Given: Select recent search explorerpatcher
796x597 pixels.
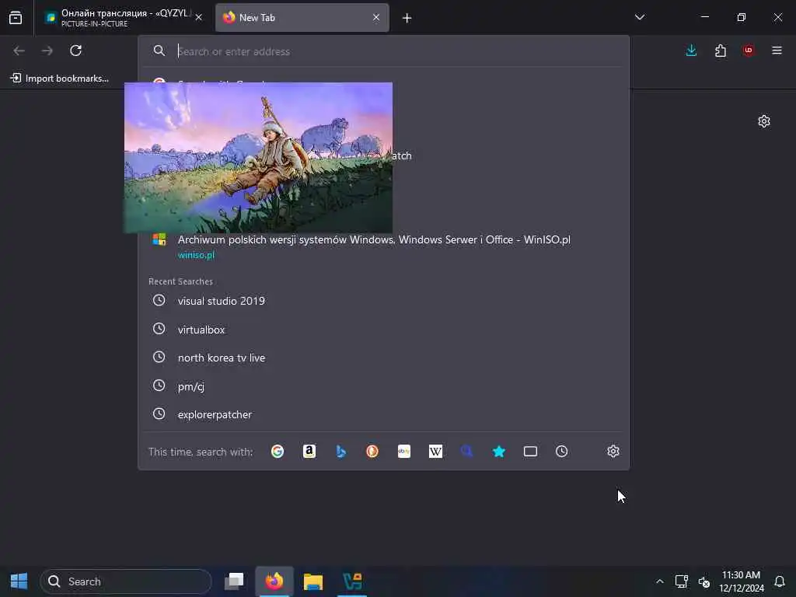Looking at the screenshot, I should click(x=384, y=415).
